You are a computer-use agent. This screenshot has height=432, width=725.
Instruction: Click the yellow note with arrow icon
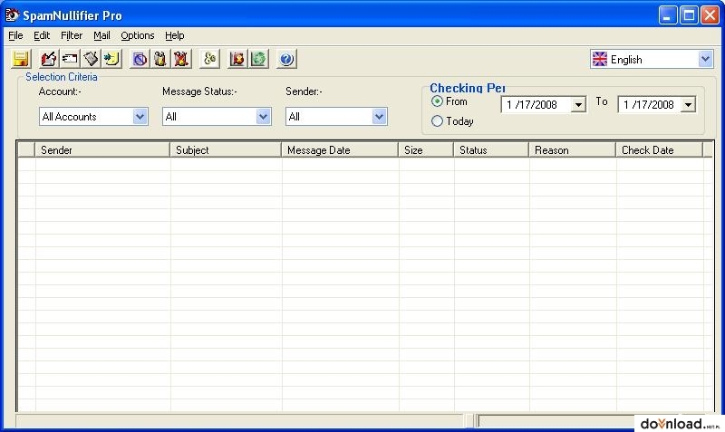pos(111,59)
